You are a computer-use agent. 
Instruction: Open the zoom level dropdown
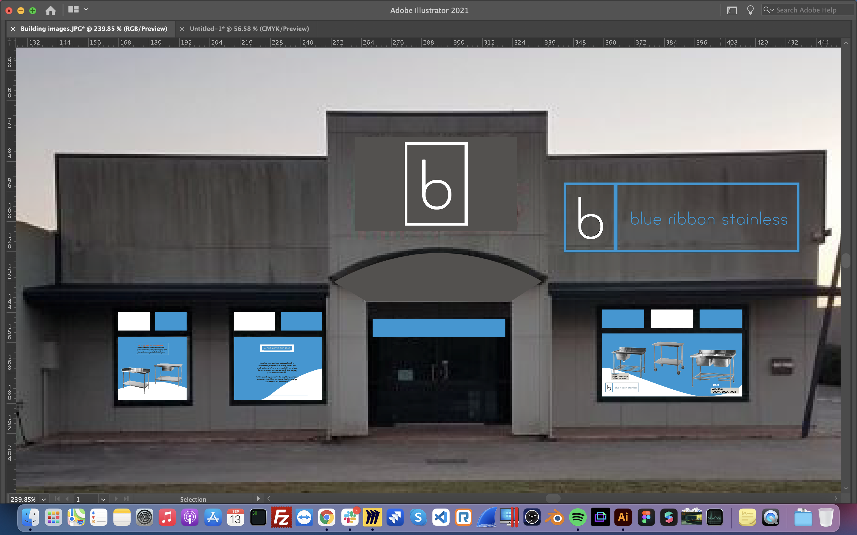pyautogui.click(x=43, y=499)
